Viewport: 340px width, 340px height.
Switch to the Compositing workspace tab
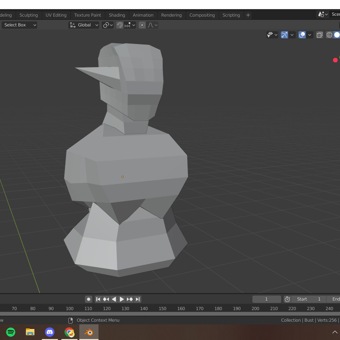[x=202, y=15]
